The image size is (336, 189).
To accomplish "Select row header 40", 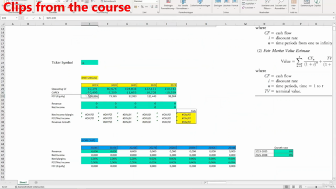I will 3,129.
